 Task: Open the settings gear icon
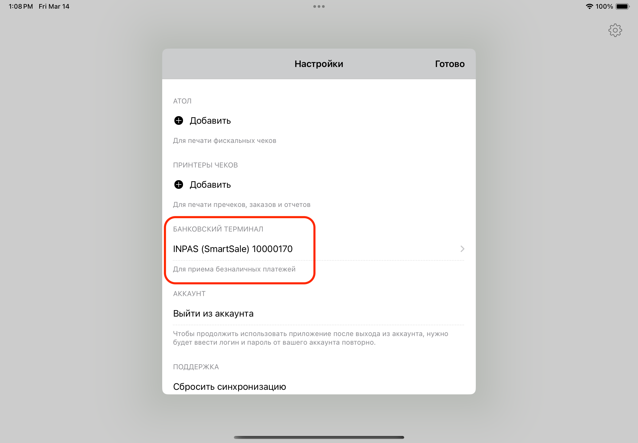point(615,30)
